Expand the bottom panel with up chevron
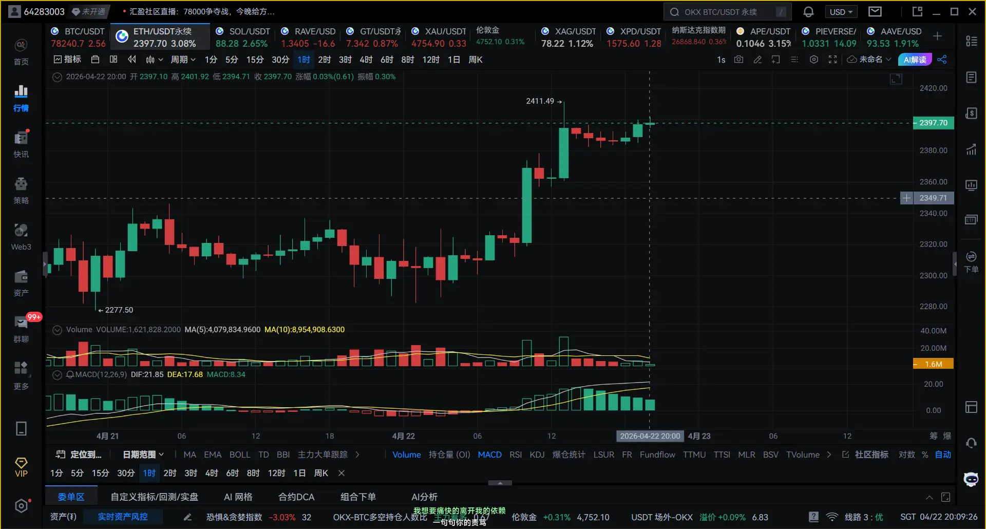The width and height of the screenshot is (986, 529). click(x=930, y=497)
